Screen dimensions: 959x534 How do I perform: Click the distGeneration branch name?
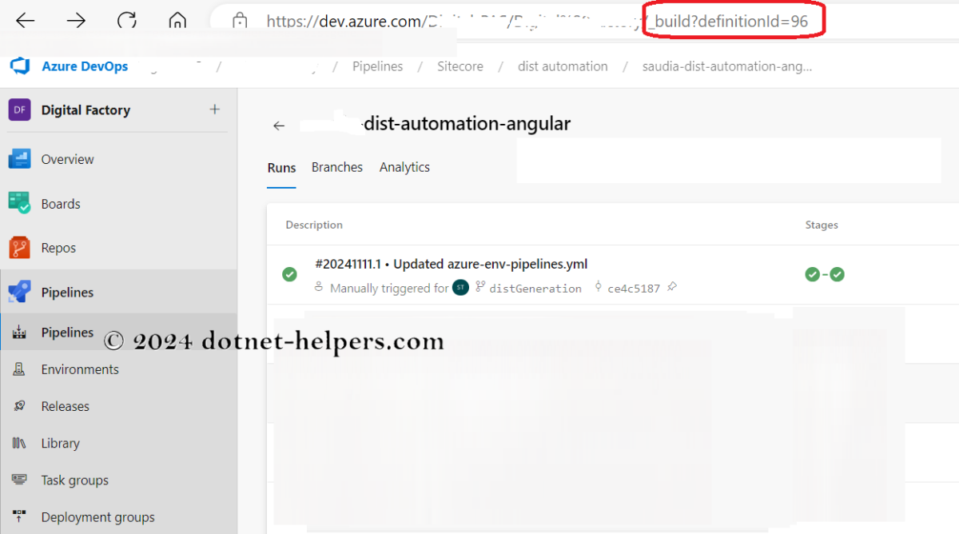point(535,289)
